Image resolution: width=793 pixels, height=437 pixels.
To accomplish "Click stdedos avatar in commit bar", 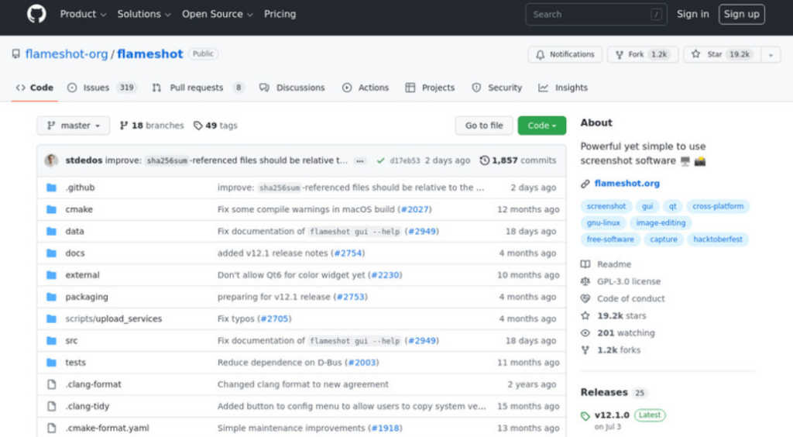I will click(x=51, y=160).
